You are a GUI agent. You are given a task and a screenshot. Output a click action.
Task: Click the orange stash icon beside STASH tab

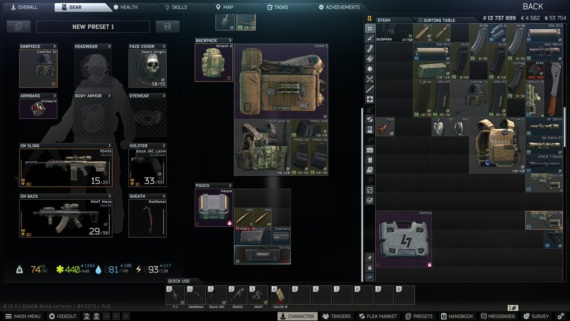tap(370, 19)
